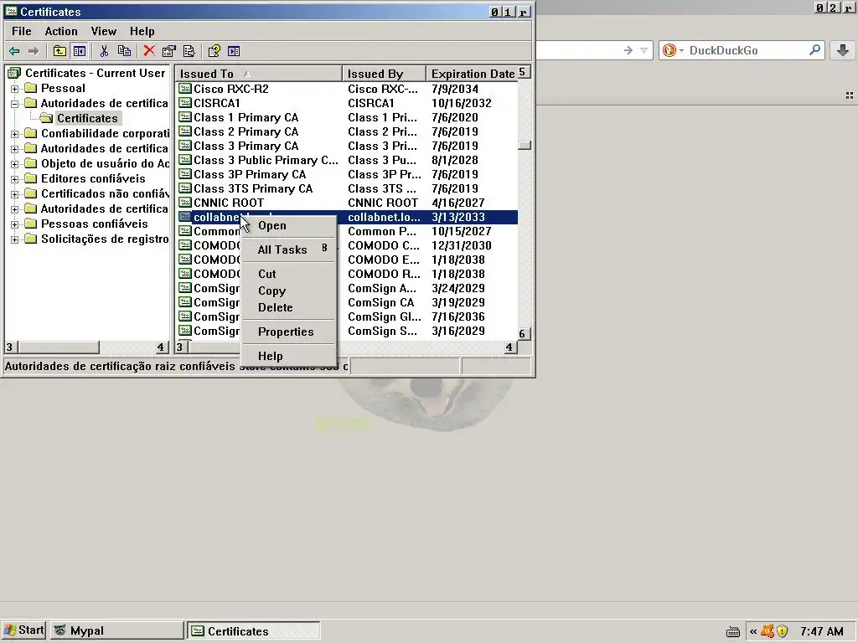
Task: Click the ComSign CA issued-by cell
Action: coord(381,302)
